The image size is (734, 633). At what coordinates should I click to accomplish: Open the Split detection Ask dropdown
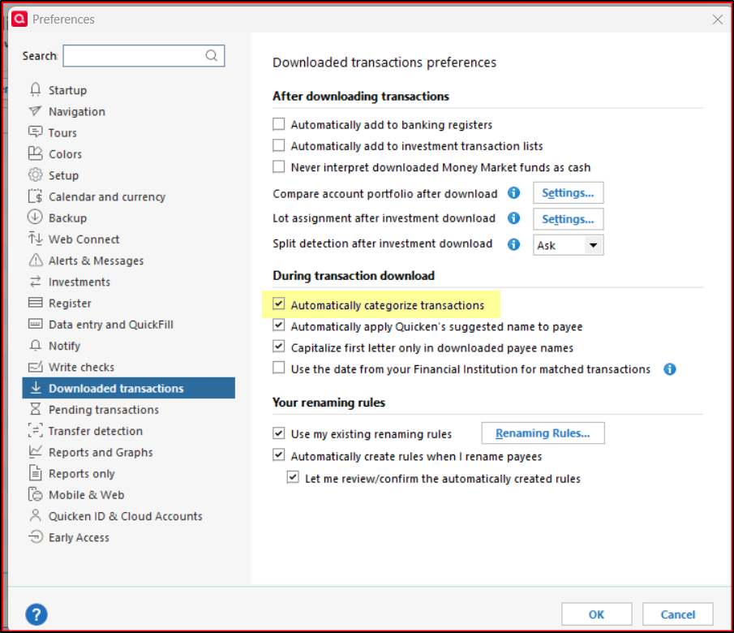point(569,245)
